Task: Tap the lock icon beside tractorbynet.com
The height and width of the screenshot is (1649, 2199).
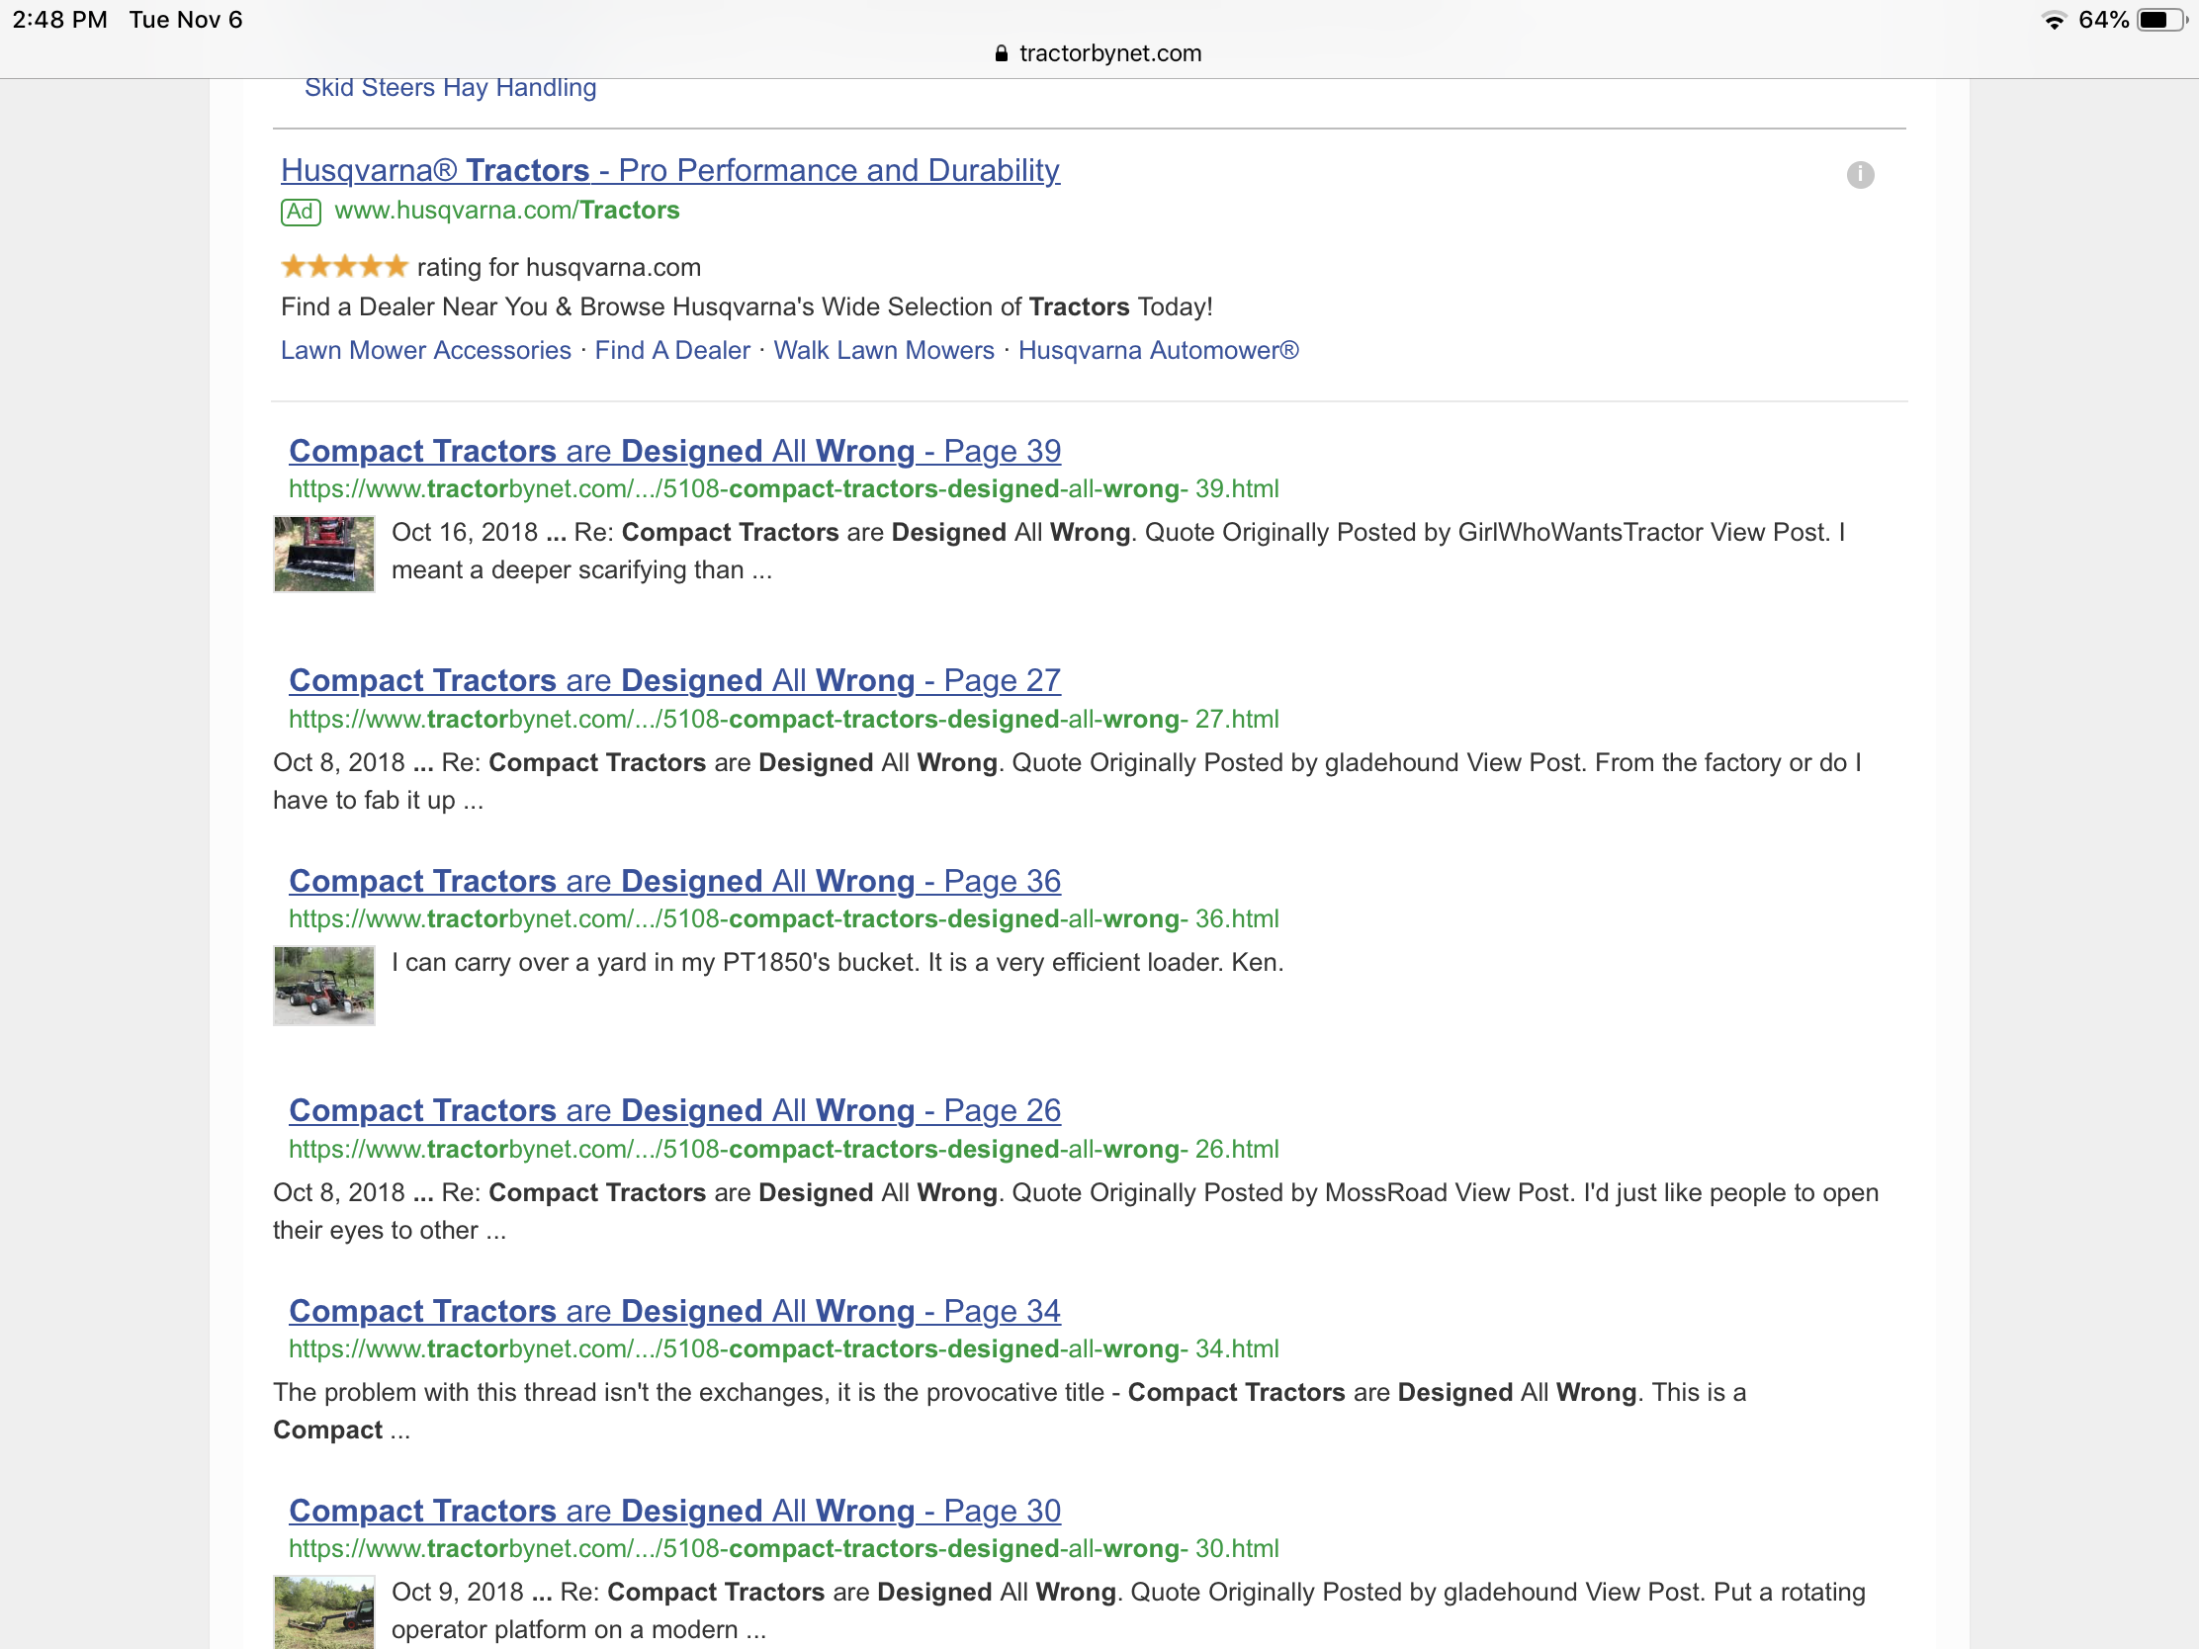Action: point(1001,53)
